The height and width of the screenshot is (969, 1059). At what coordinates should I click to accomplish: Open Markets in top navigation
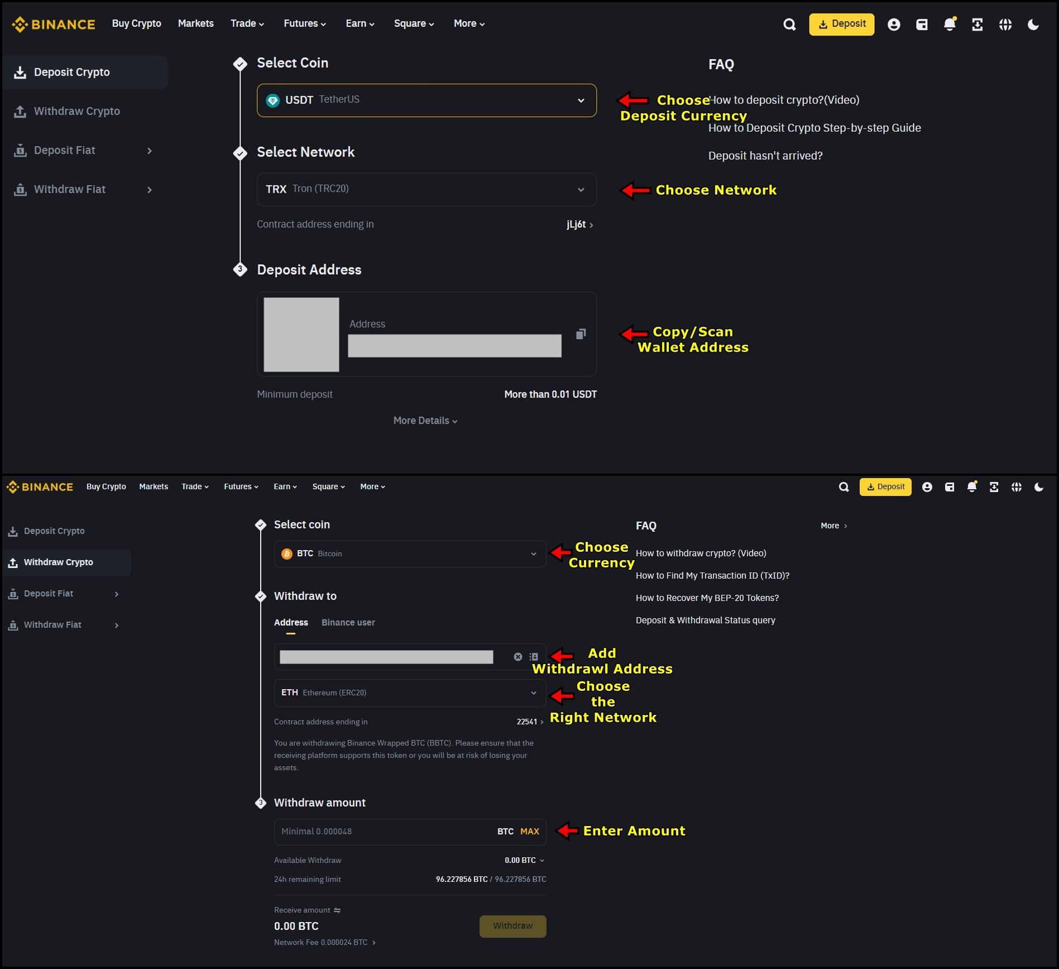click(195, 23)
